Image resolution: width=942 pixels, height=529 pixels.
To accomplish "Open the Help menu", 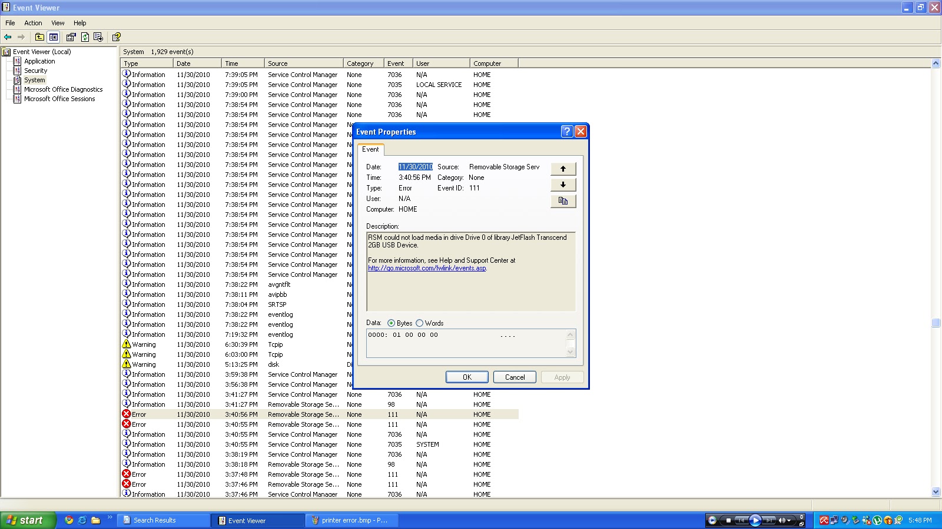I will (x=80, y=23).
